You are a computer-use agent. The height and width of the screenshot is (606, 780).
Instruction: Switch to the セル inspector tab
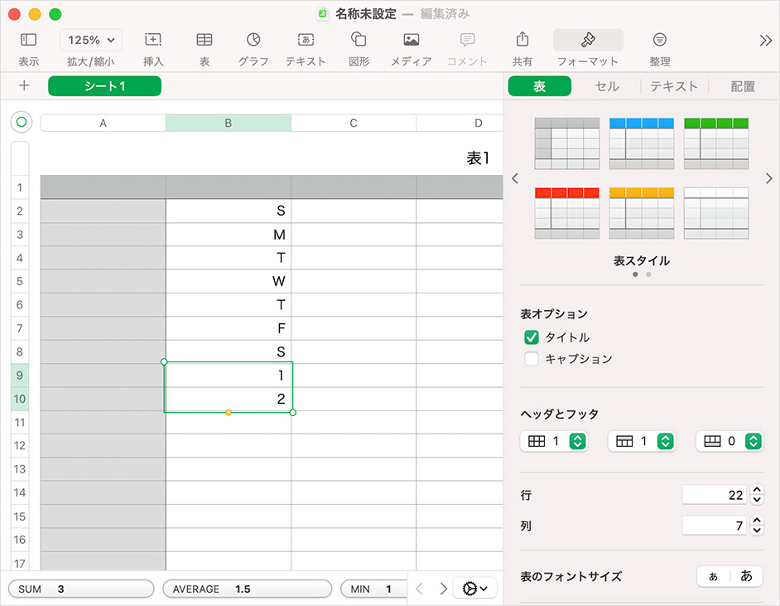pos(607,86)
